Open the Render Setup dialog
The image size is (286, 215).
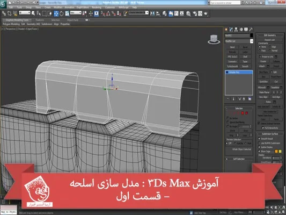195,13
